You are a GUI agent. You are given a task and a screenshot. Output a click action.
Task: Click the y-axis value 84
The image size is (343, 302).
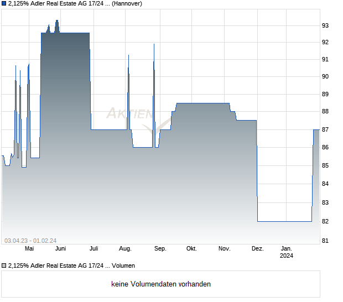(325, 184)
